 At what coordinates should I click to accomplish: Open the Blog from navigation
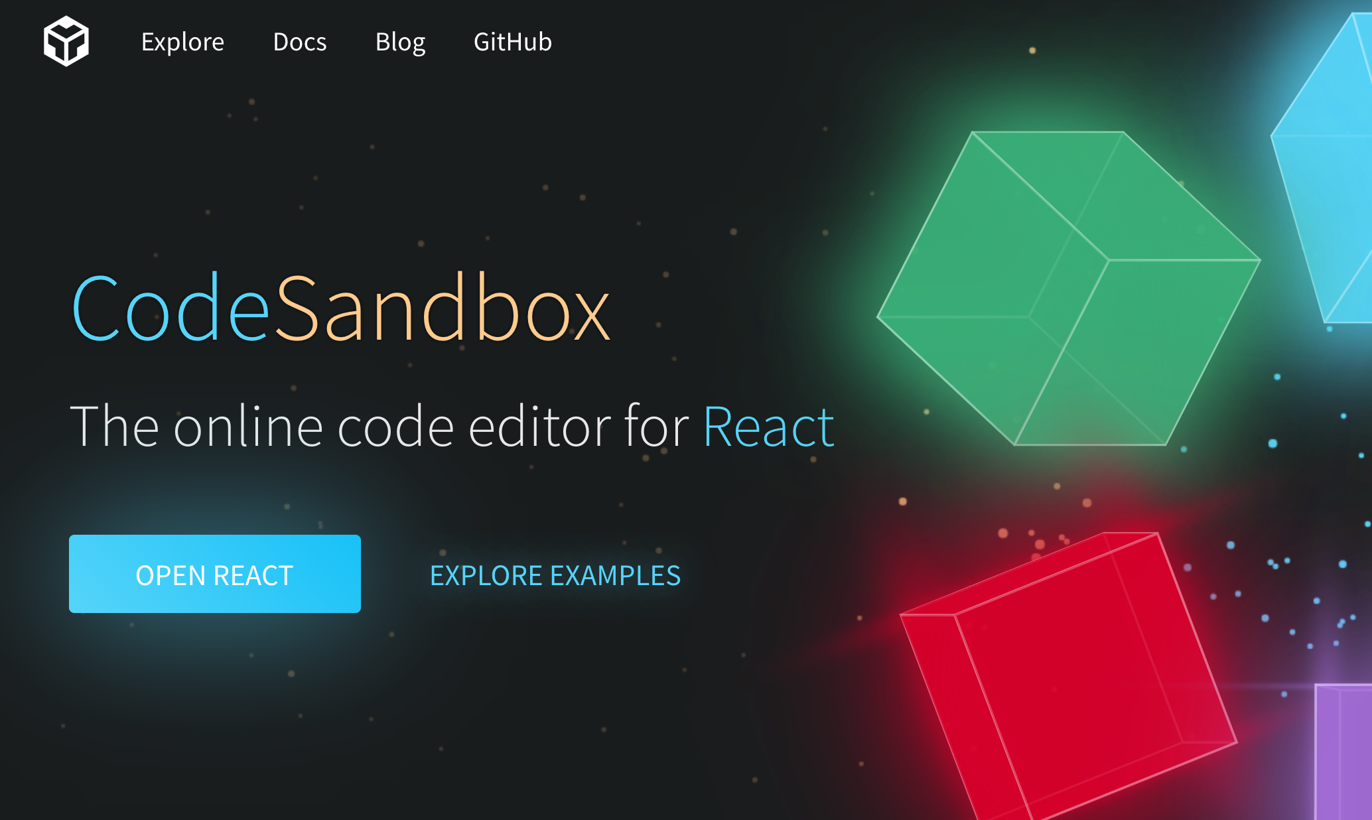[x=400, y=42]
